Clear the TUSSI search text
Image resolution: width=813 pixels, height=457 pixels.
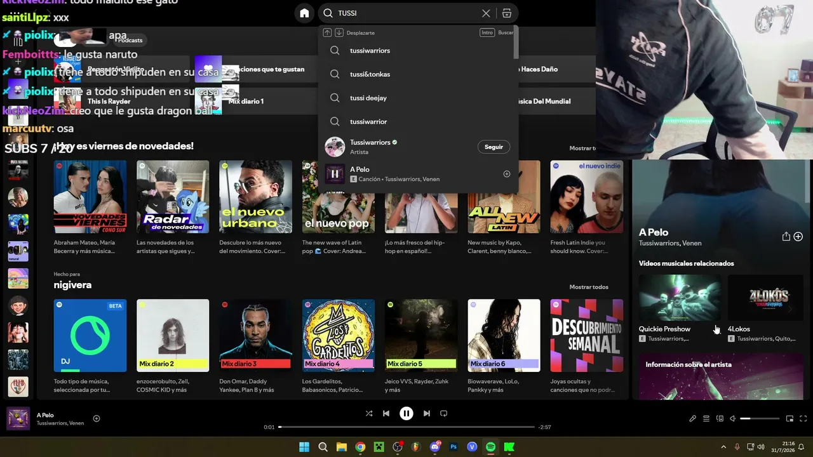click(x=486, y=13)
